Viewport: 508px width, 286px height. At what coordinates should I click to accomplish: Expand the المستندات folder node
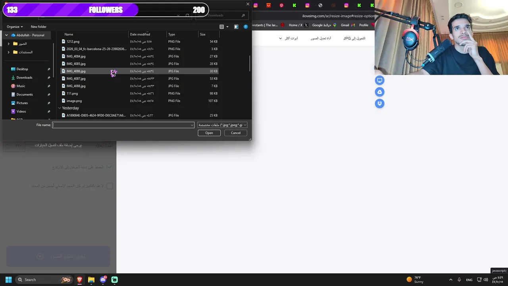click(x=9, y=52)
